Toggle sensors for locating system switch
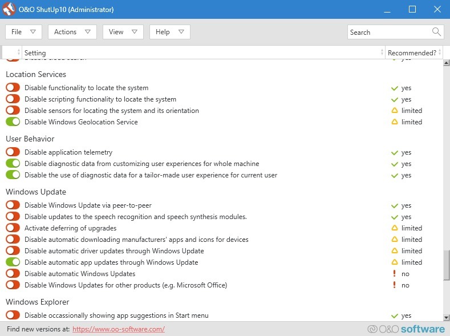 coord(13,111)
